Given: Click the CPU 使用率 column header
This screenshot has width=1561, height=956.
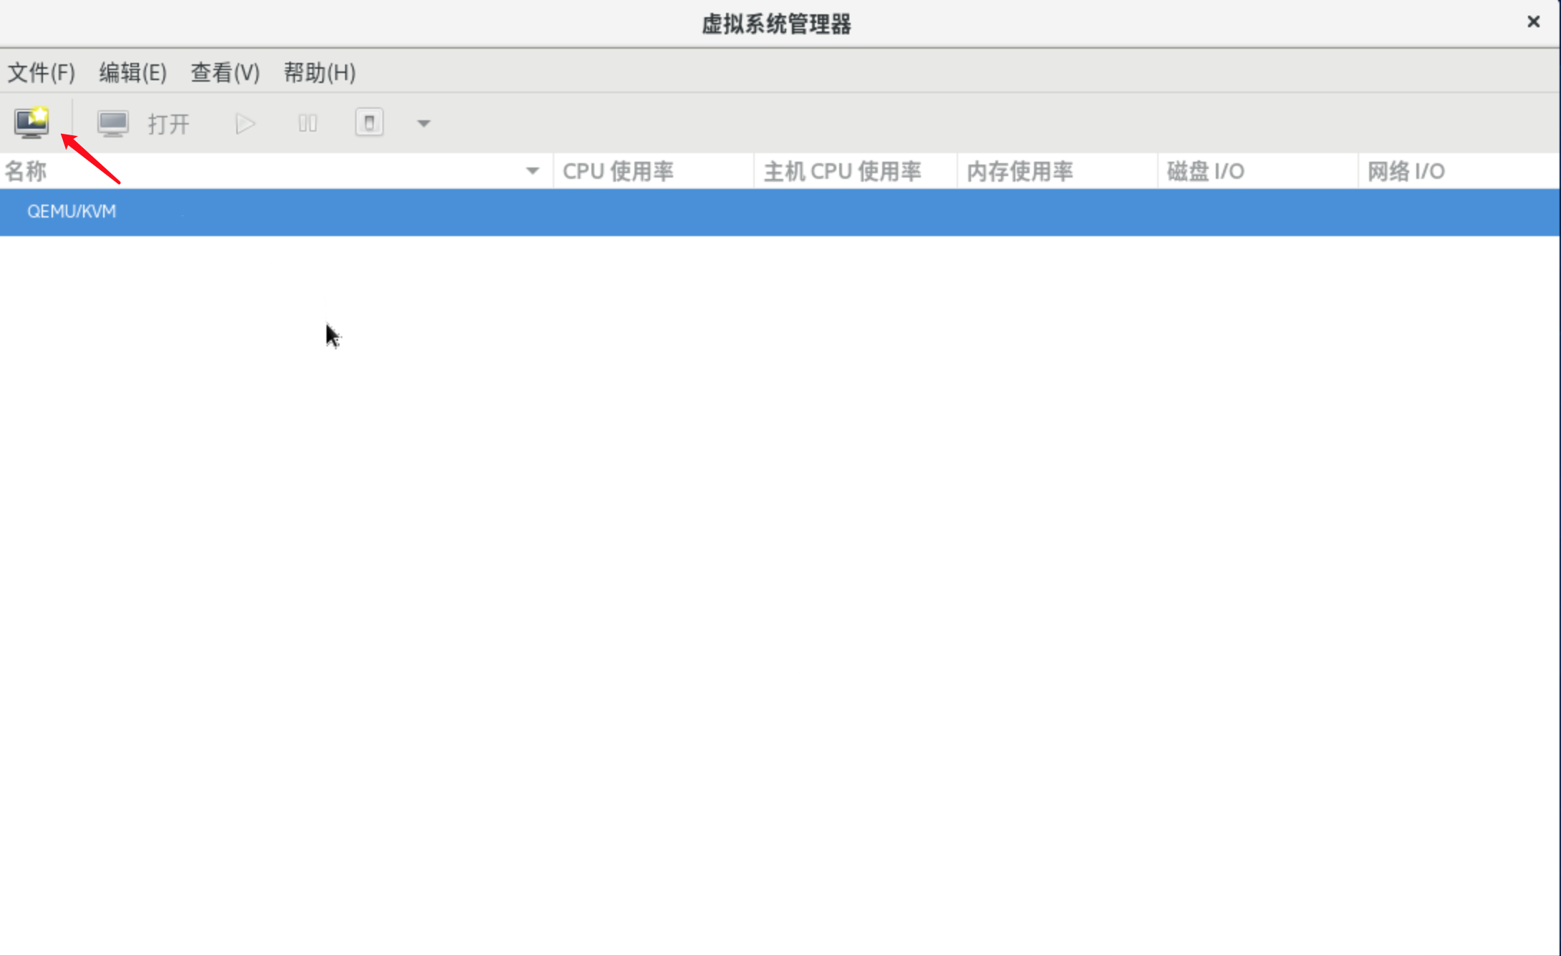Looking at the screenshot, I should pos(653,171).
